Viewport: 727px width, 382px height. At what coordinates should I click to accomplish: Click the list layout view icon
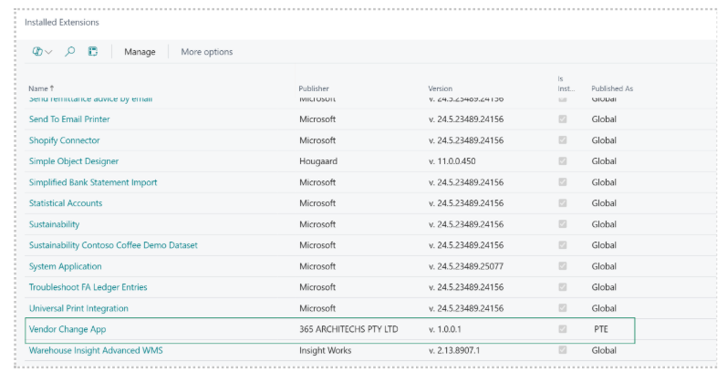93,52
